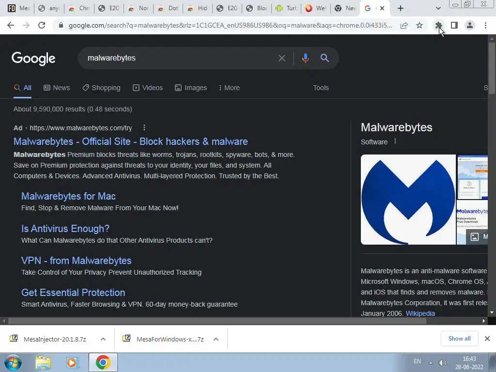Open the Wikipedia link in panel
The height and width of the screenshot is (372, 496).
(420, 313)
